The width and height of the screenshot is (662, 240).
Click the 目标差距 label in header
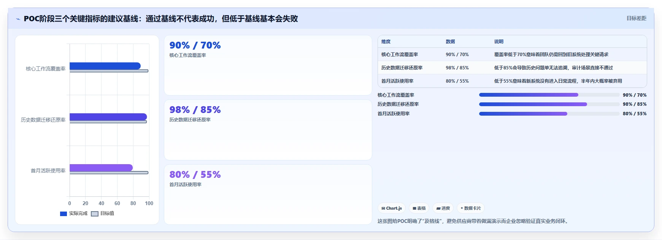click(637, 18)
